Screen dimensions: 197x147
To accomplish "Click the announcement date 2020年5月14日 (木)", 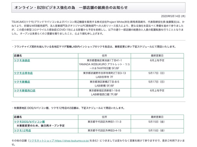I will coord(173,16).
